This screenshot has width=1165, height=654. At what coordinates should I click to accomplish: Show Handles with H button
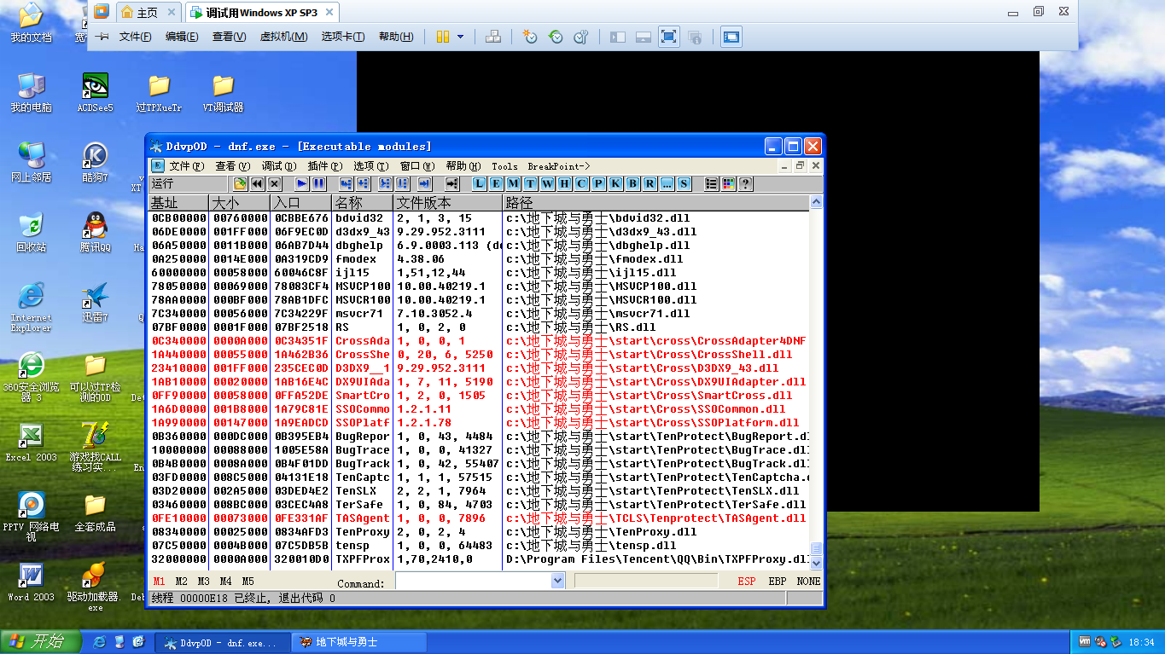click(x=564, y=183)
